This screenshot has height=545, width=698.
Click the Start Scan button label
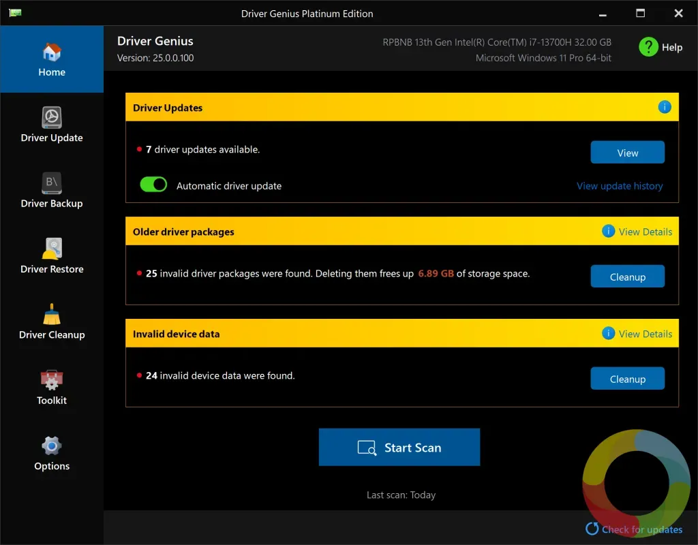click(x=412, y=448)
